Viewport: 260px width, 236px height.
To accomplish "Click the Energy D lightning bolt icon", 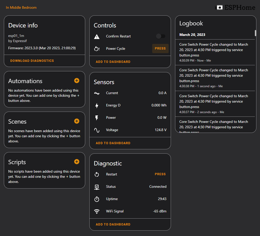I will [97, 105].
